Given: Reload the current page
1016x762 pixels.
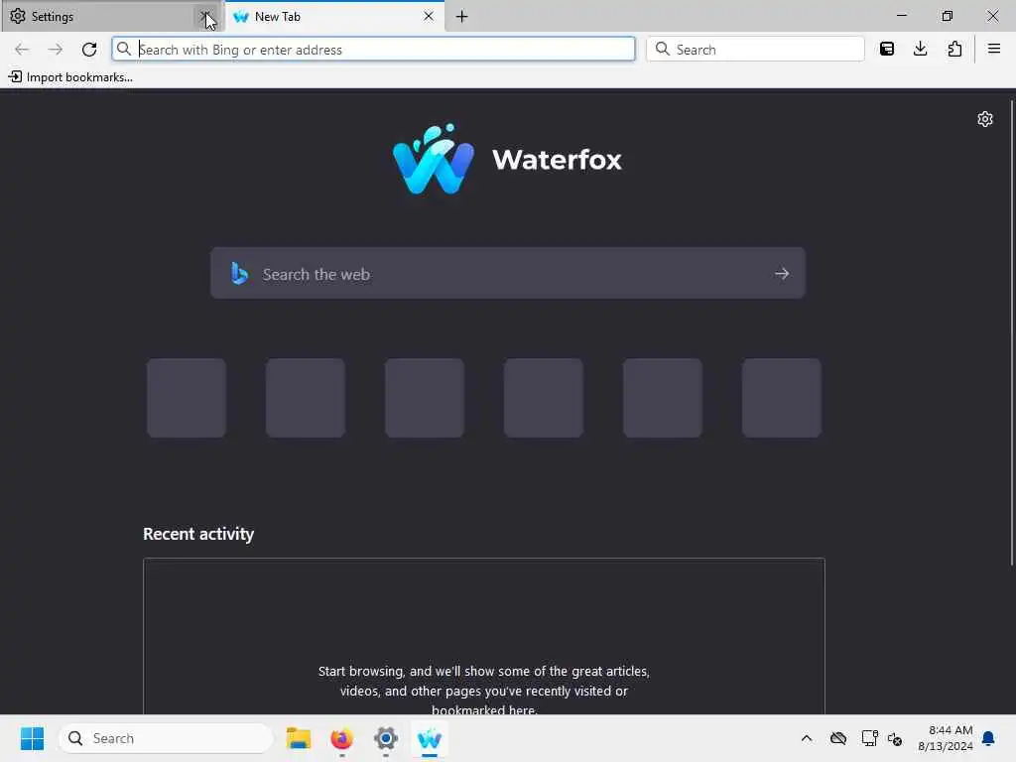Looking at the screenshot, I should (x=89, y=50).
